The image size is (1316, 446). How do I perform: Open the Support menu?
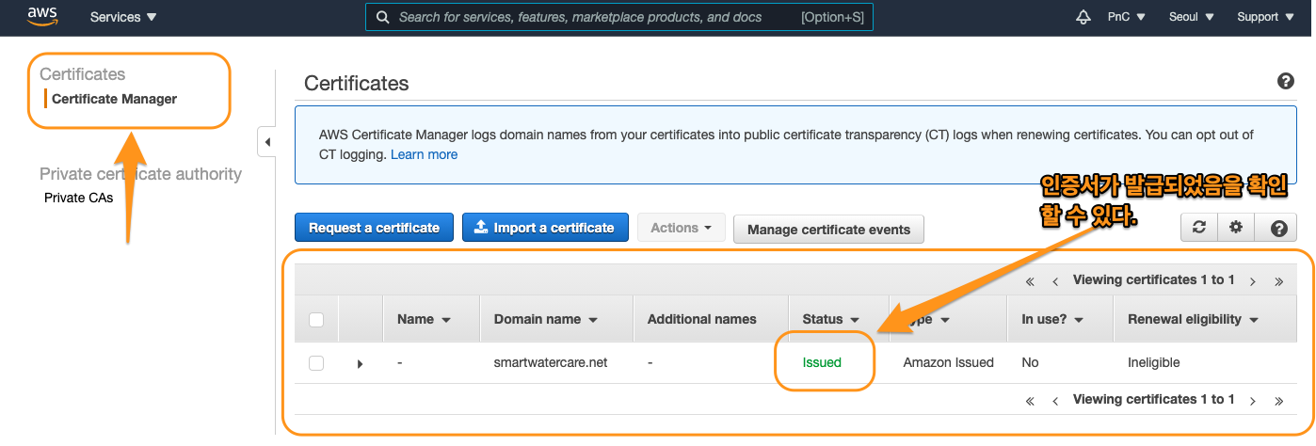(1264, 17)
